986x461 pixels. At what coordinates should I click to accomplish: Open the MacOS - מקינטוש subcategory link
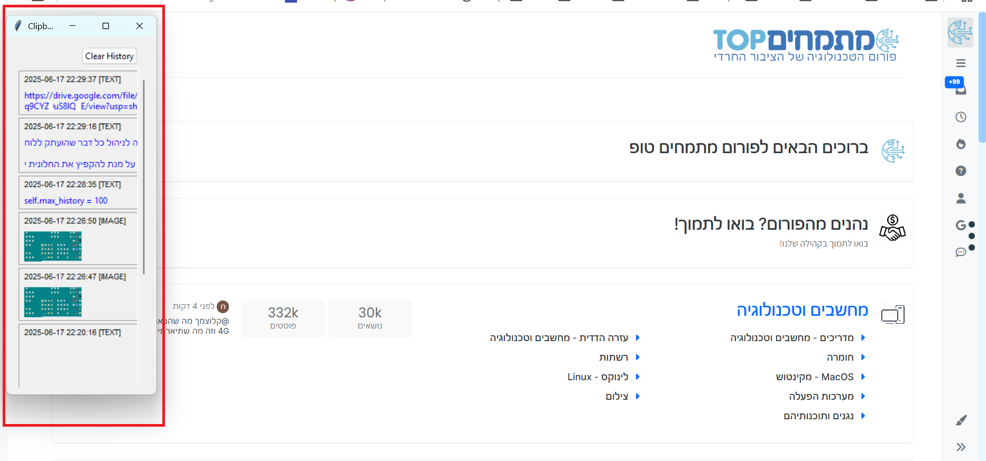pyautogui.click(x=814, y=377)
